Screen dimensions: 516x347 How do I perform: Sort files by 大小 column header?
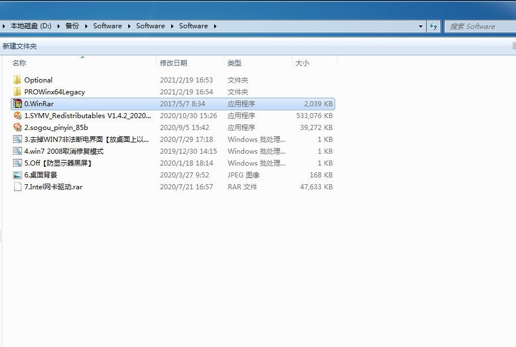click(x=302, y=63)
